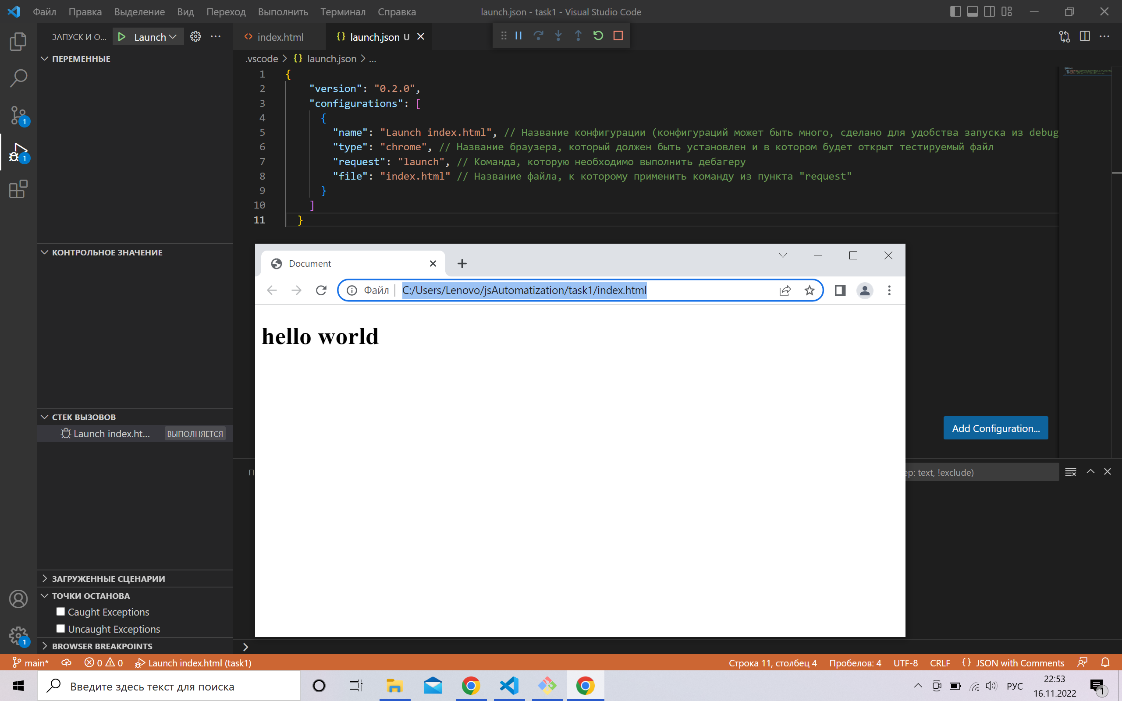The width and height of the screenshot is (1122, 701).
Task: Bookmark this page with the star icon
Action: (x=810, y=290)
